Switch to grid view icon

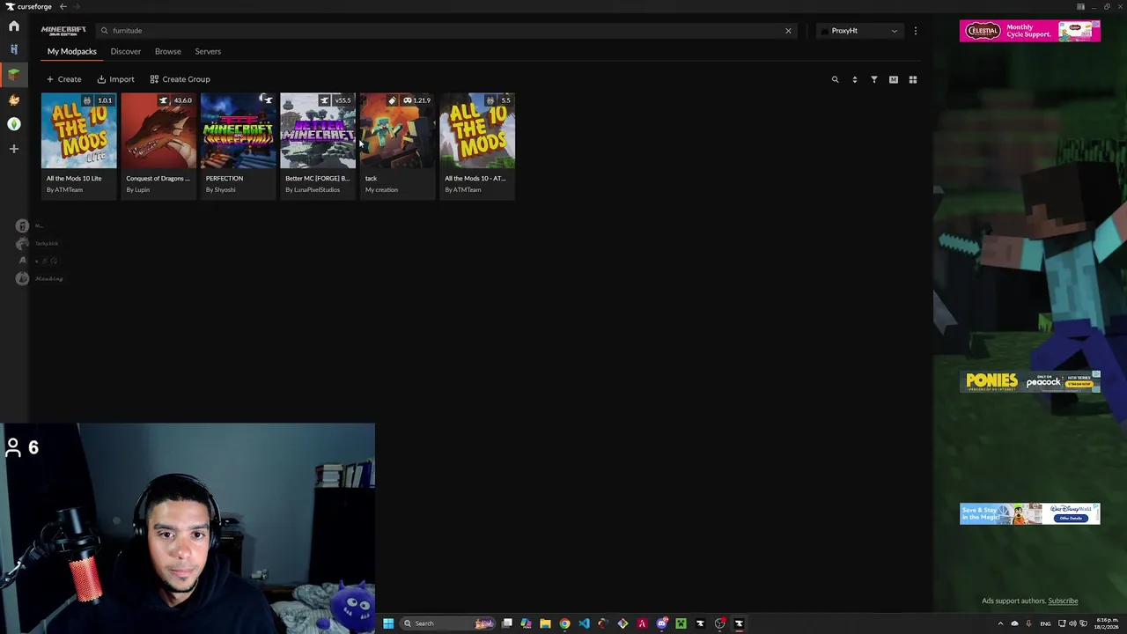click(912, 79)
